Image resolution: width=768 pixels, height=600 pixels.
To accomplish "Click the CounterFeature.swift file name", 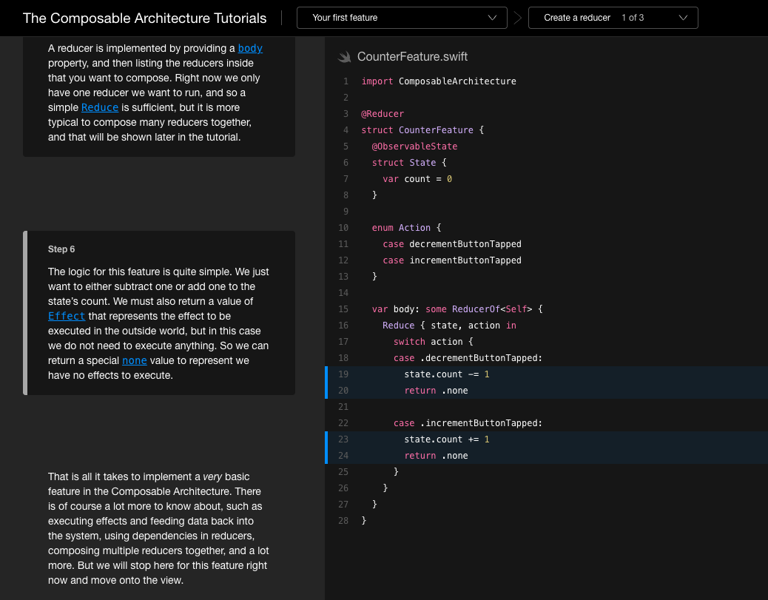I will tap(412, 57).
